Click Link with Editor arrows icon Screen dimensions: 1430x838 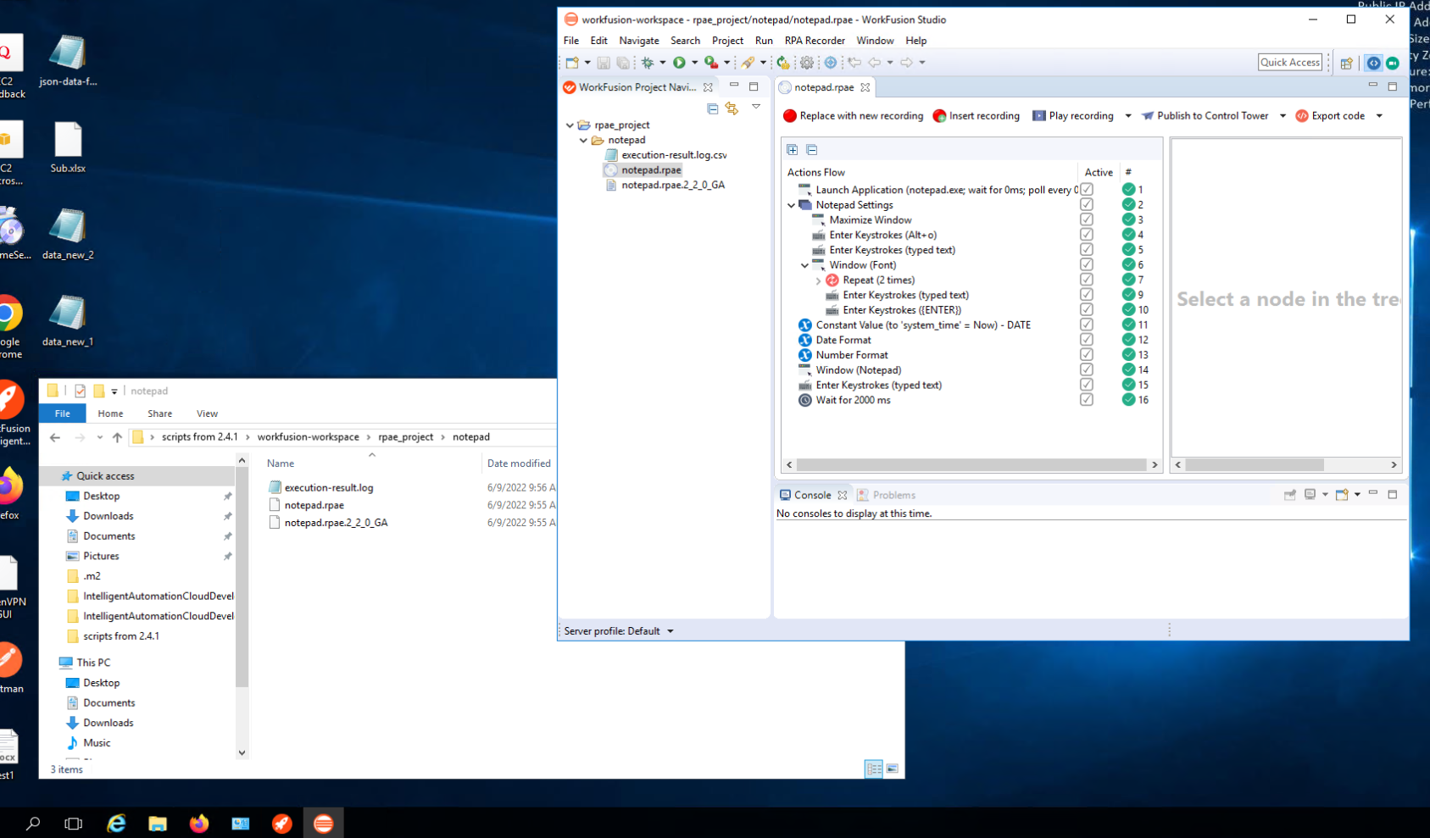[732, 108]
